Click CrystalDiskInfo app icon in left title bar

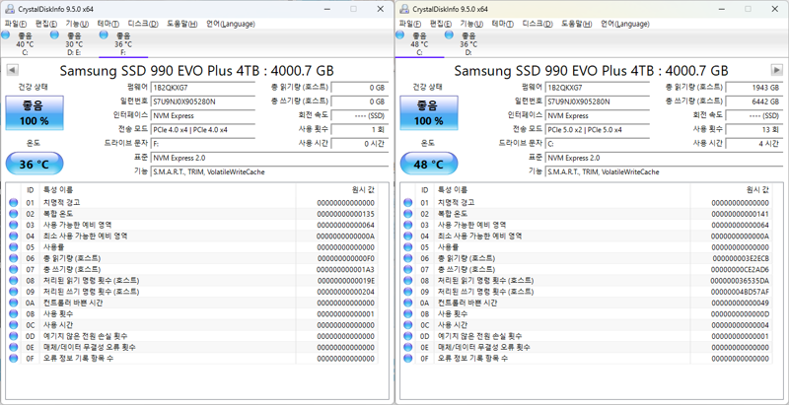[x=10, y=9]
